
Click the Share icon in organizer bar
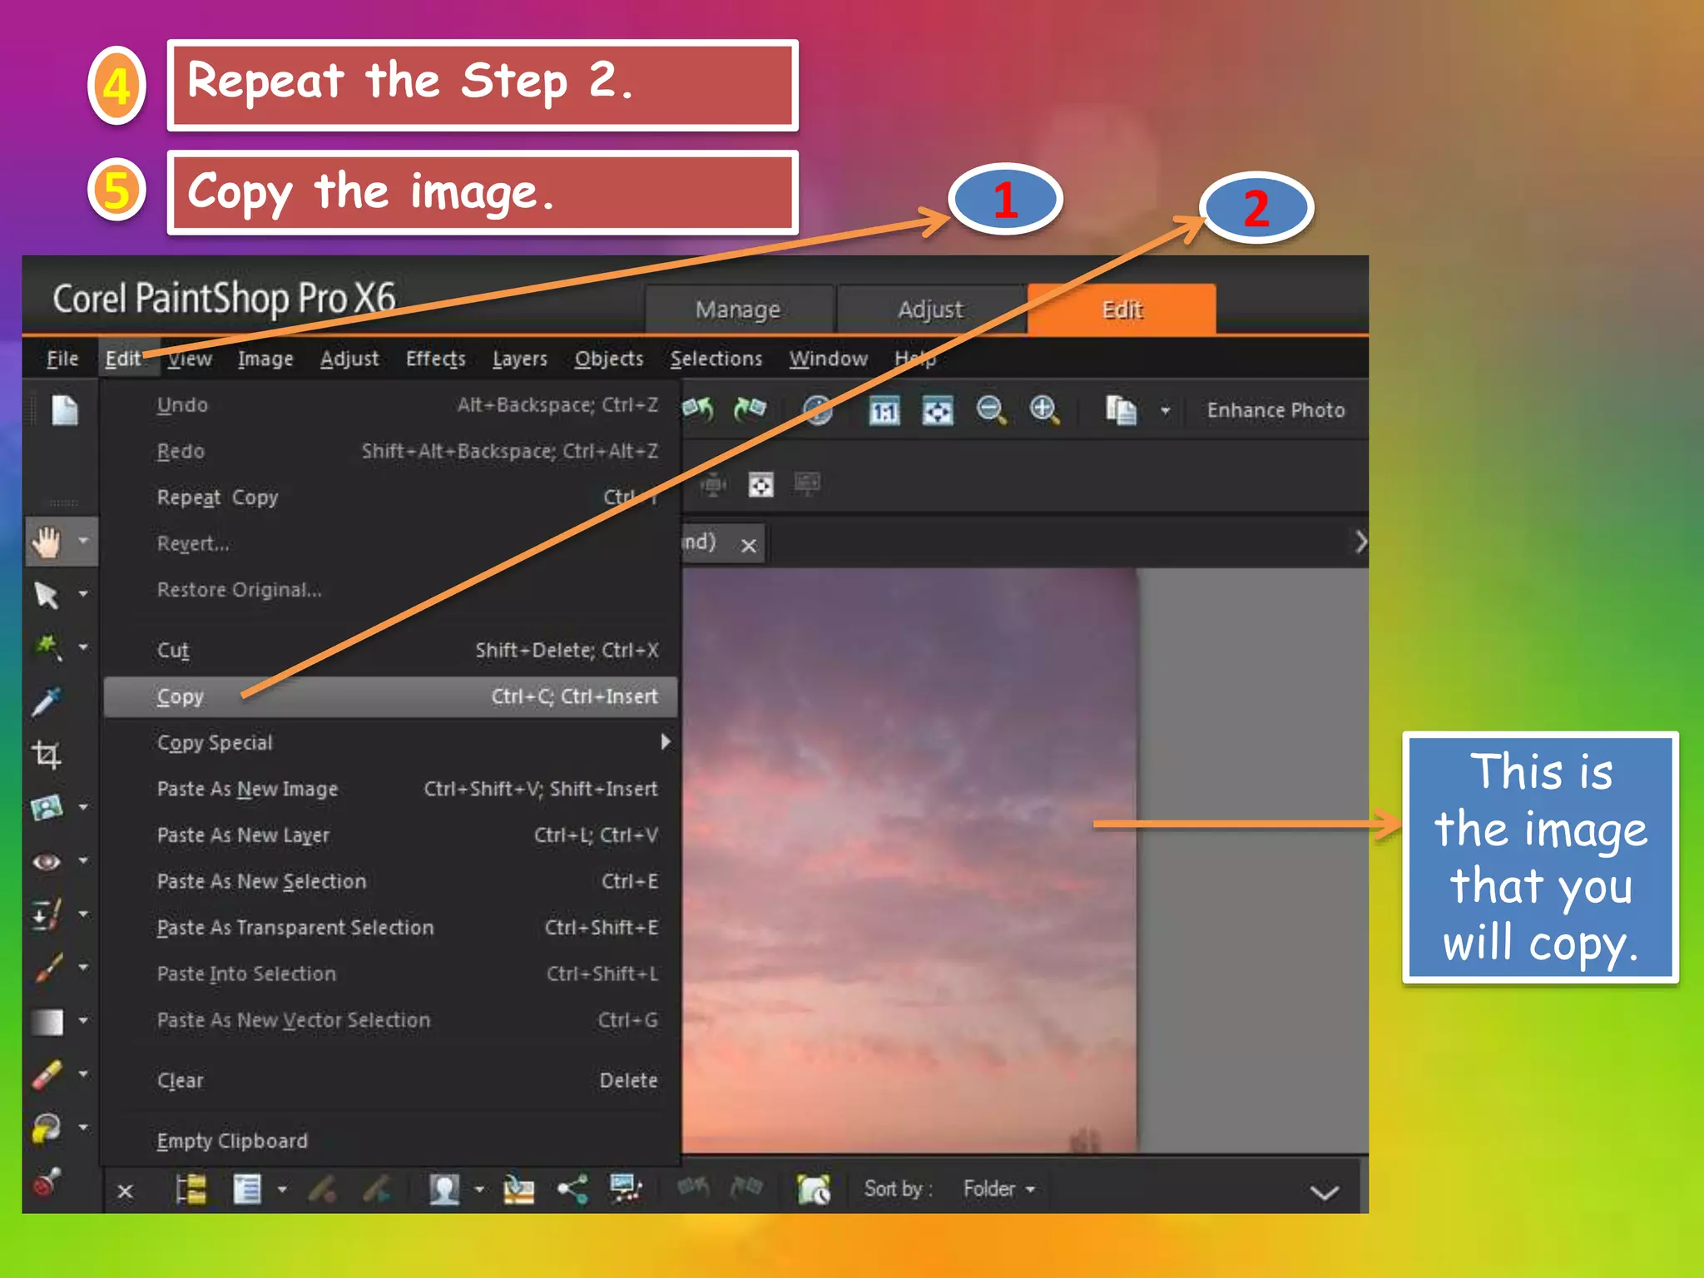coord(572,1189)
